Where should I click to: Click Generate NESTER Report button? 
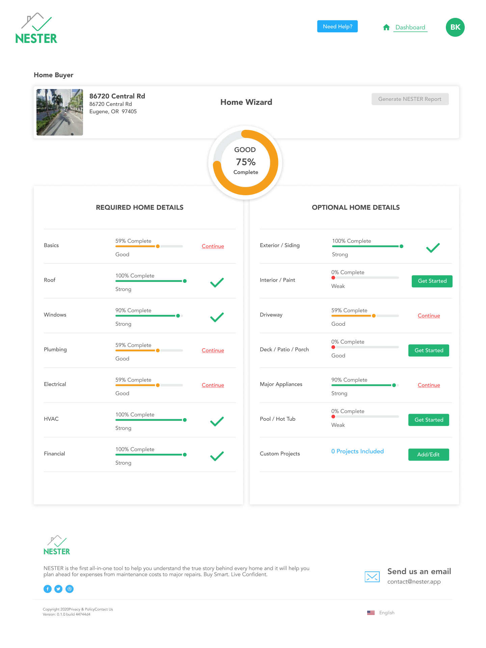[410, 99]
